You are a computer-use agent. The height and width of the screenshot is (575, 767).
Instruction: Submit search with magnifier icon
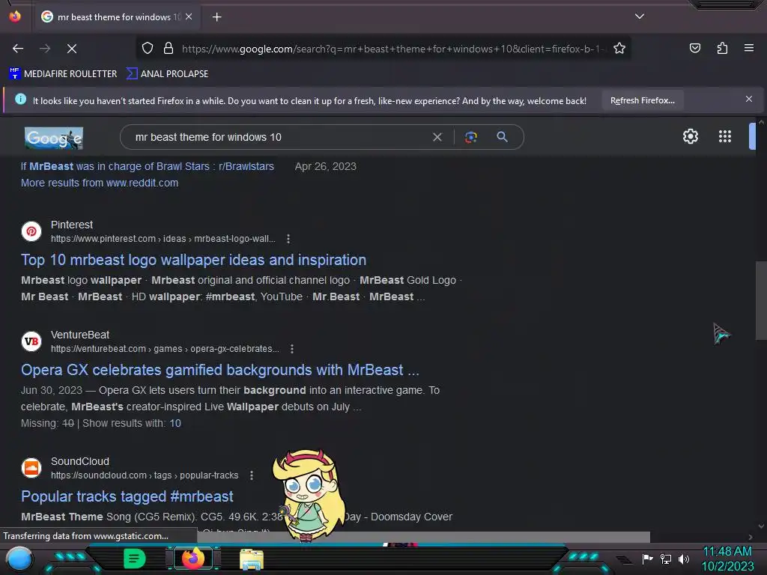click(502, 137)
